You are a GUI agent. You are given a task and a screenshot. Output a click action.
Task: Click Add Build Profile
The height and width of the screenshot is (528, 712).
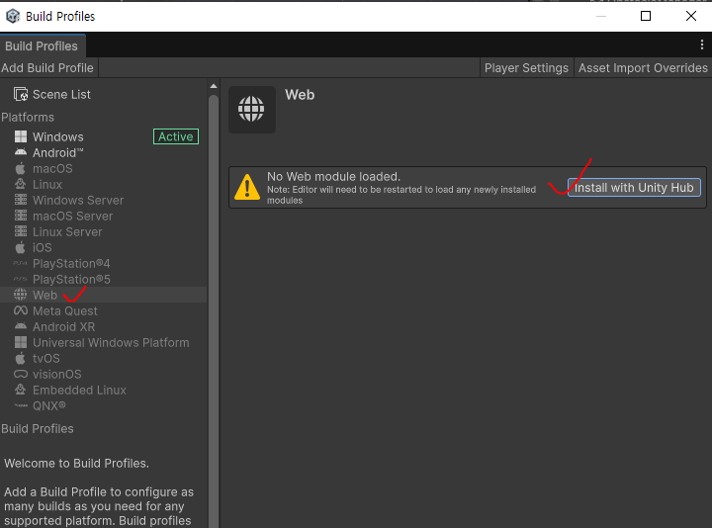click(47, 67)
